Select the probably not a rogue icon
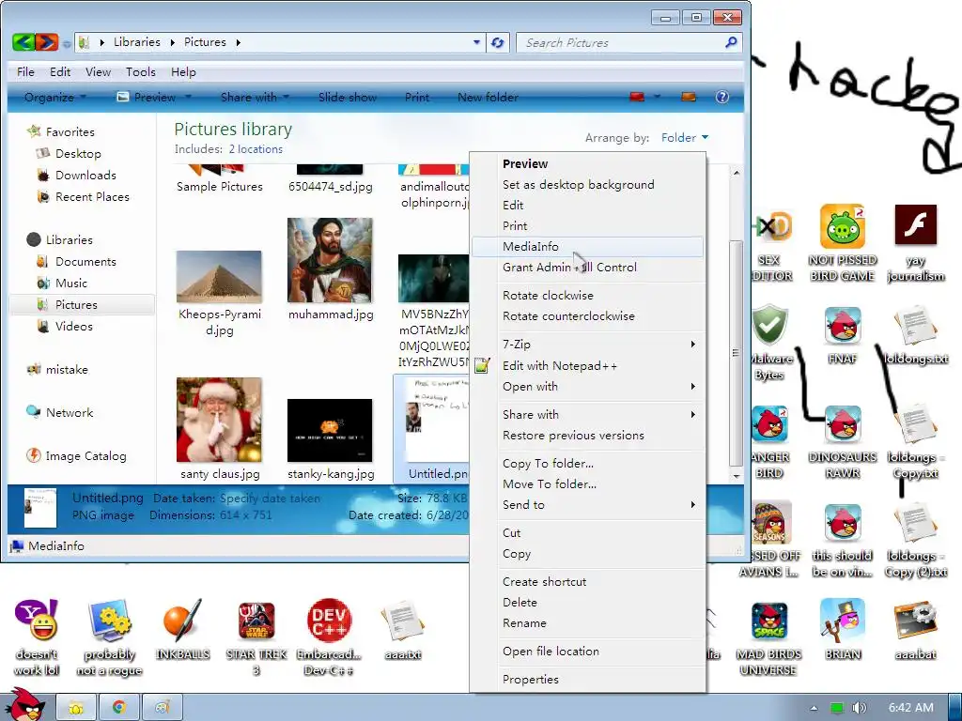 pyautogui.click(x=109, y=637)
